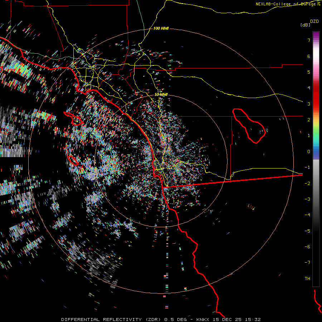Click the 7 dB tick on the color scale
Image resolution: width=322 pixels, height=322 pixels.
[309, 40]
